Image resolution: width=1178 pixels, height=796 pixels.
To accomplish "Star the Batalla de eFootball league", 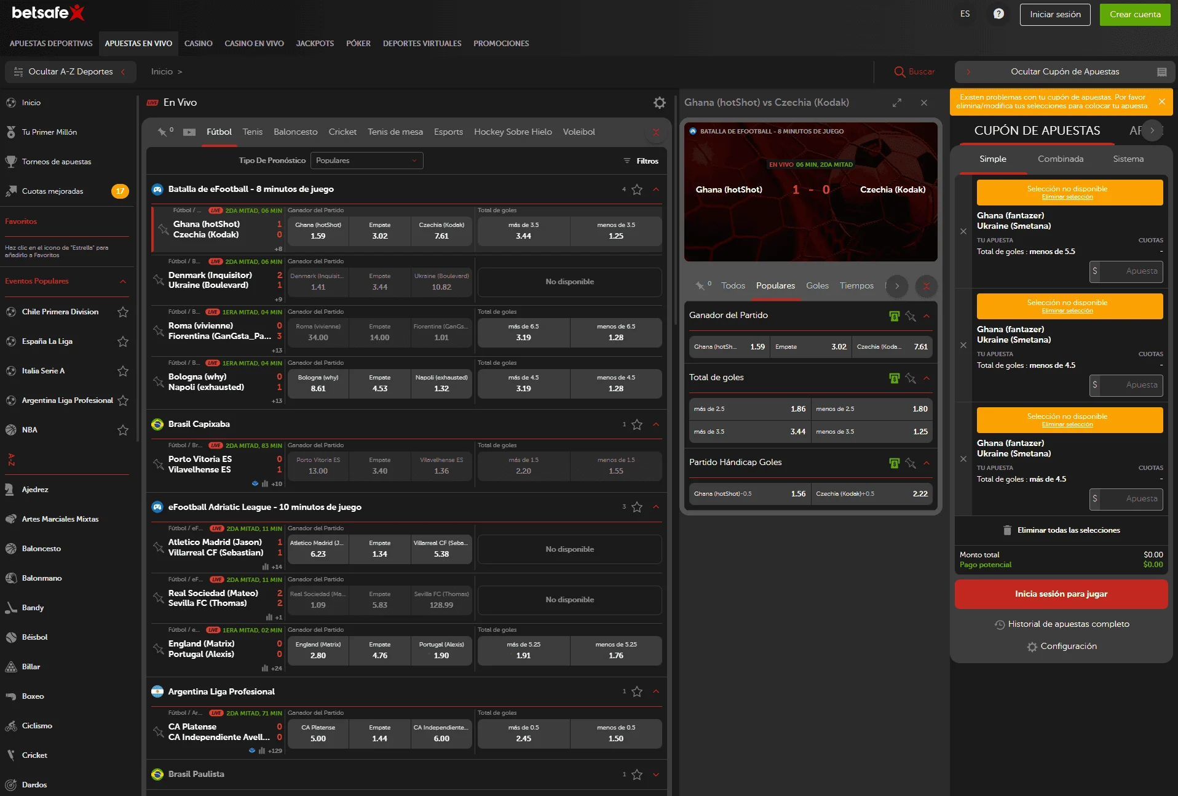I will (x=637, y=189).
